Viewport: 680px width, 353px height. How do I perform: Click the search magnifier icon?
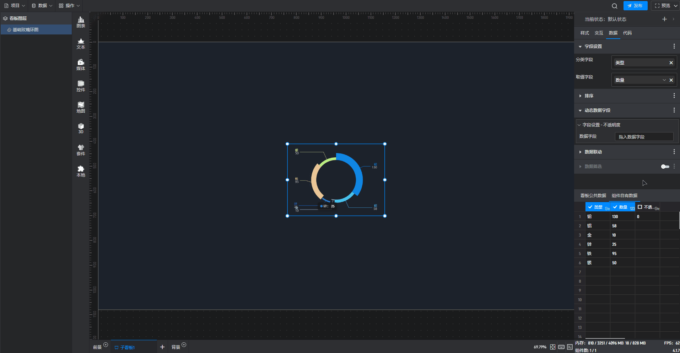[x=614, y=6]
